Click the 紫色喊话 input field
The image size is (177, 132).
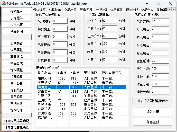pos(160,37)
